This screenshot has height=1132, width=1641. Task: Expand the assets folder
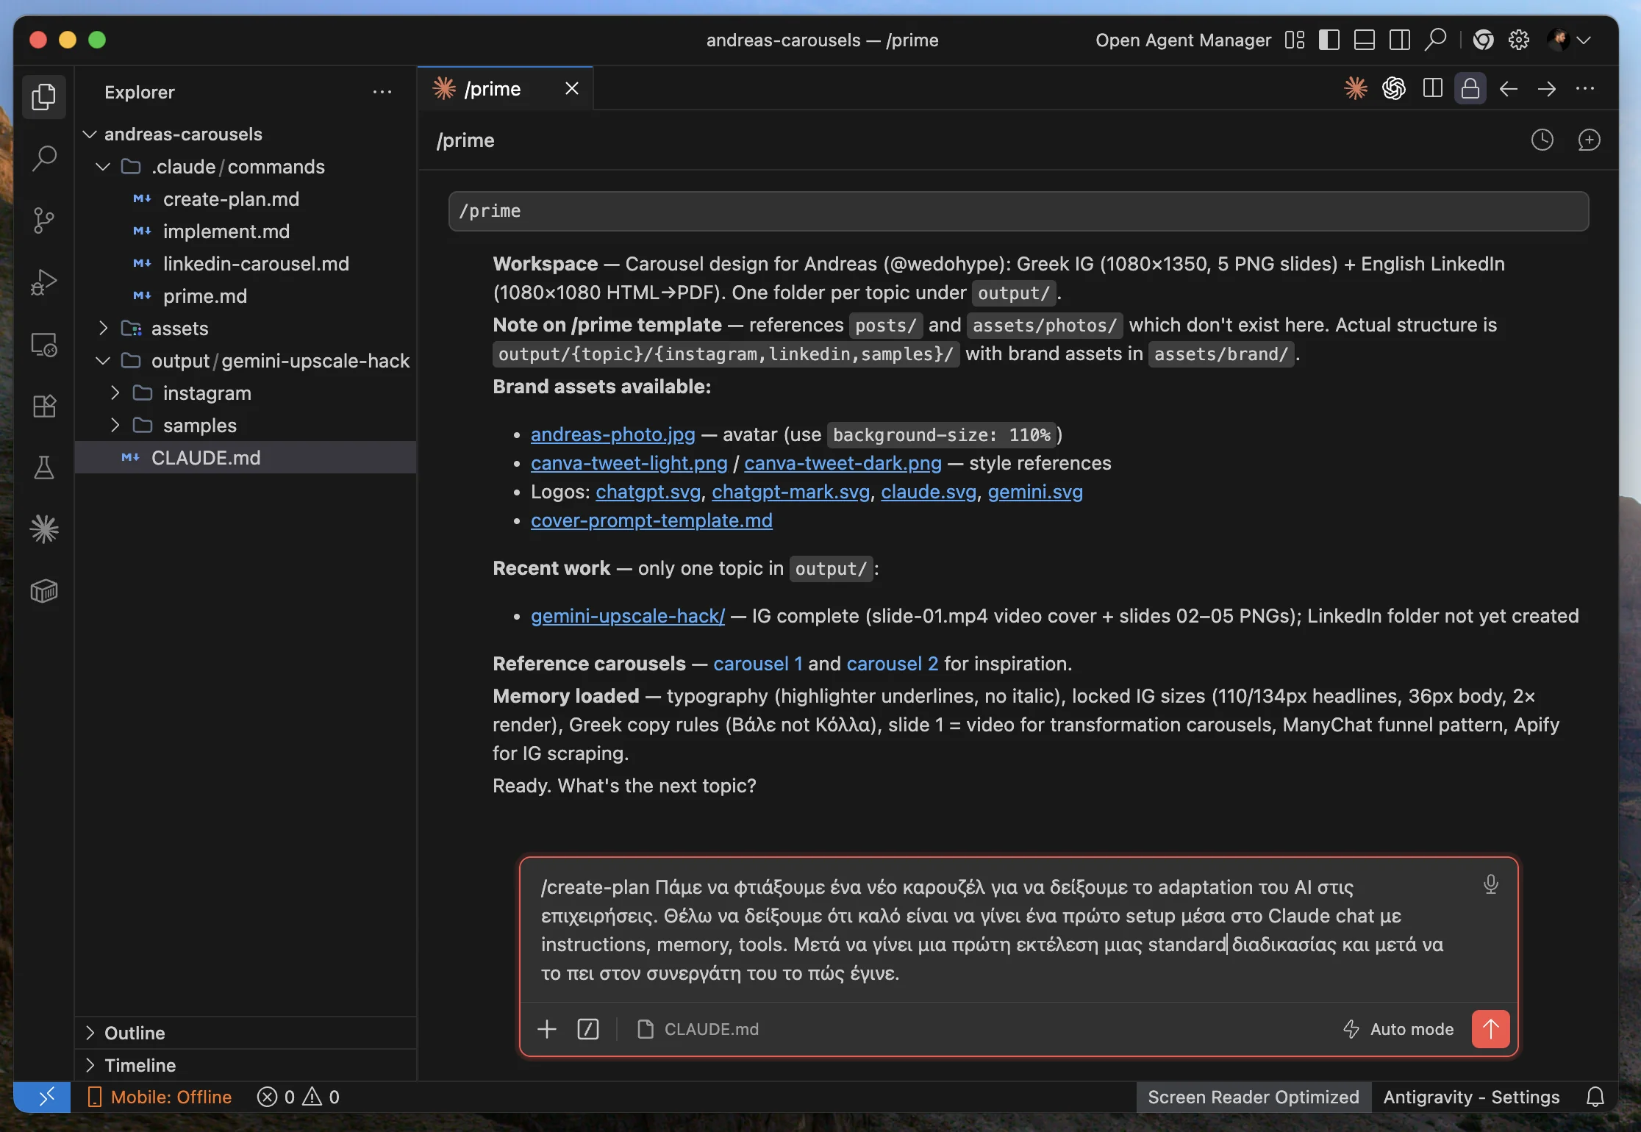(103, 329)
